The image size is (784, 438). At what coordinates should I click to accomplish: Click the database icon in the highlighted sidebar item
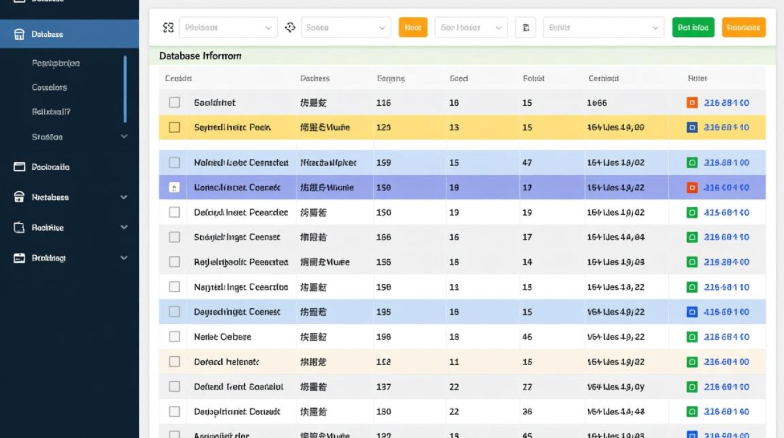[x=19, y=34]
